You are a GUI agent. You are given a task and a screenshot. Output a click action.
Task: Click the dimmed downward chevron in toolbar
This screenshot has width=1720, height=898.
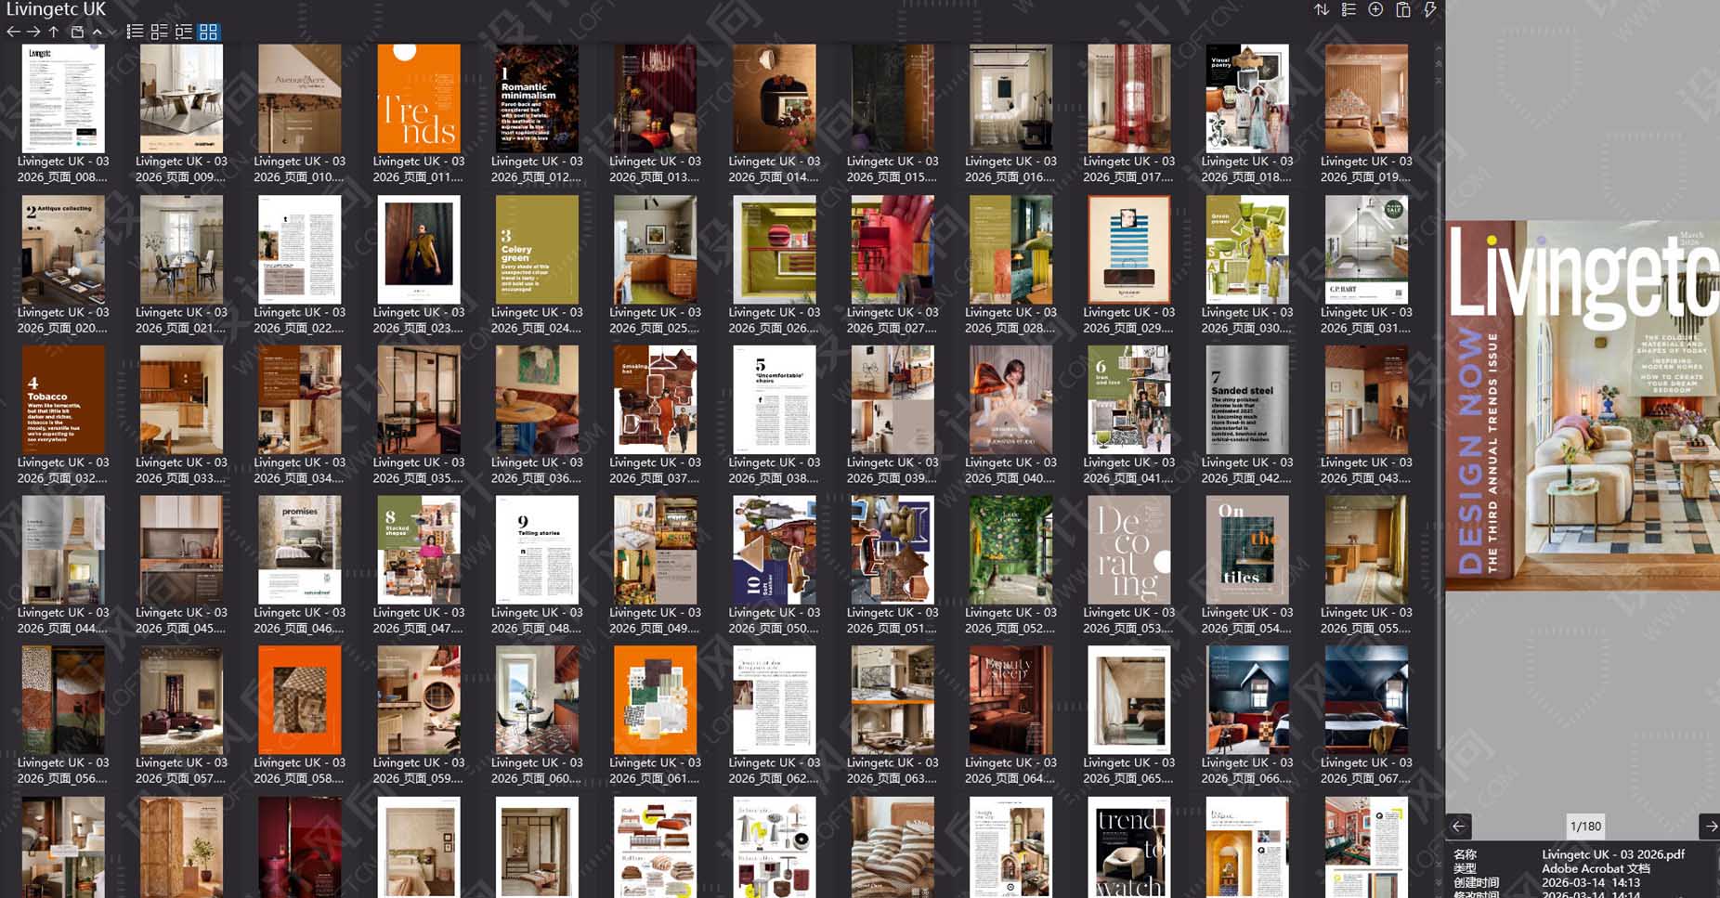pos(111,32)
